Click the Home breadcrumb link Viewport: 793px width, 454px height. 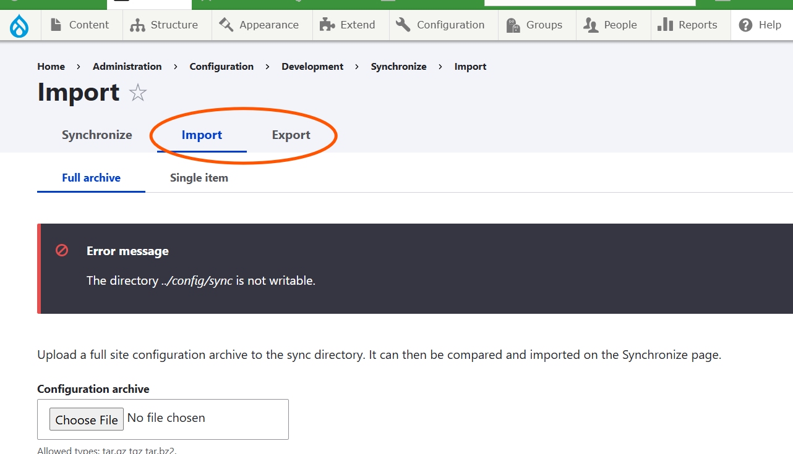point(51,66)
